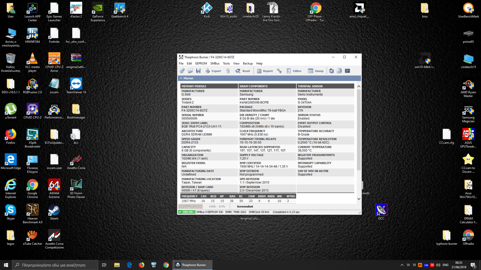
Task: Select the GeForce Experience desktop icon
Action: (x=98, y=12)
